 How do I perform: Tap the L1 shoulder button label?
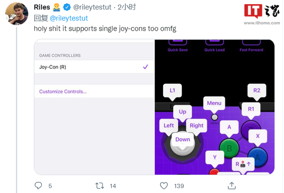click(172, 91)
